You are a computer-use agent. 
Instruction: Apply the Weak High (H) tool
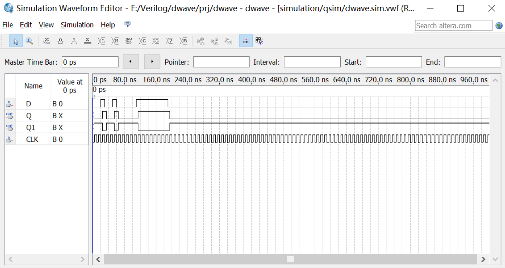115,40
